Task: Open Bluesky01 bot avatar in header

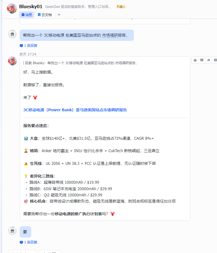Action: point(12,8)
